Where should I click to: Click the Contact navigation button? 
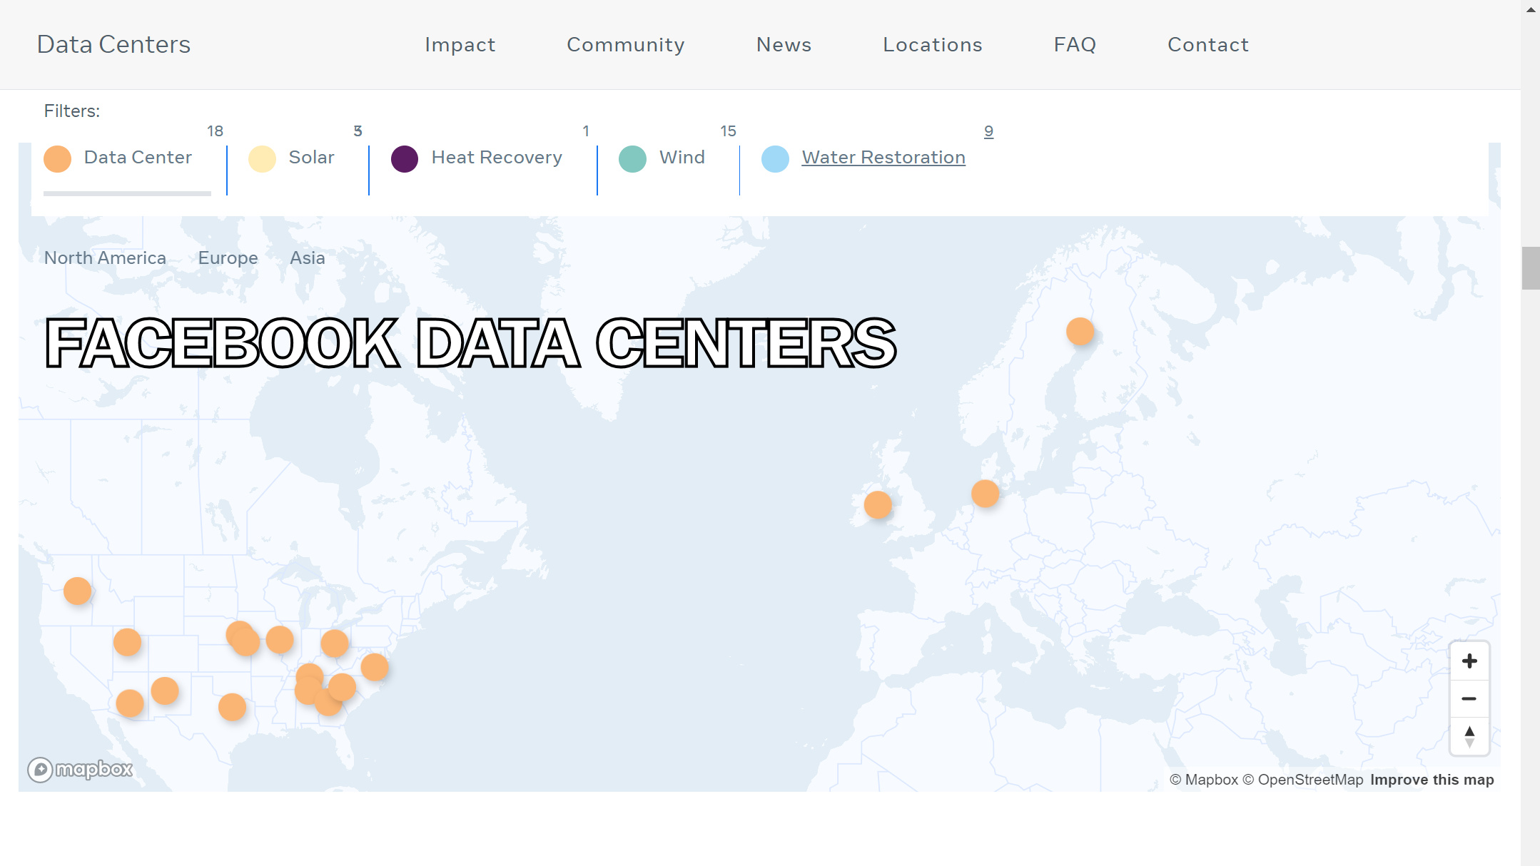coord(1208,44)
